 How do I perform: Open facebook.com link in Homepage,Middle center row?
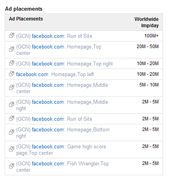tap(48, 85)
